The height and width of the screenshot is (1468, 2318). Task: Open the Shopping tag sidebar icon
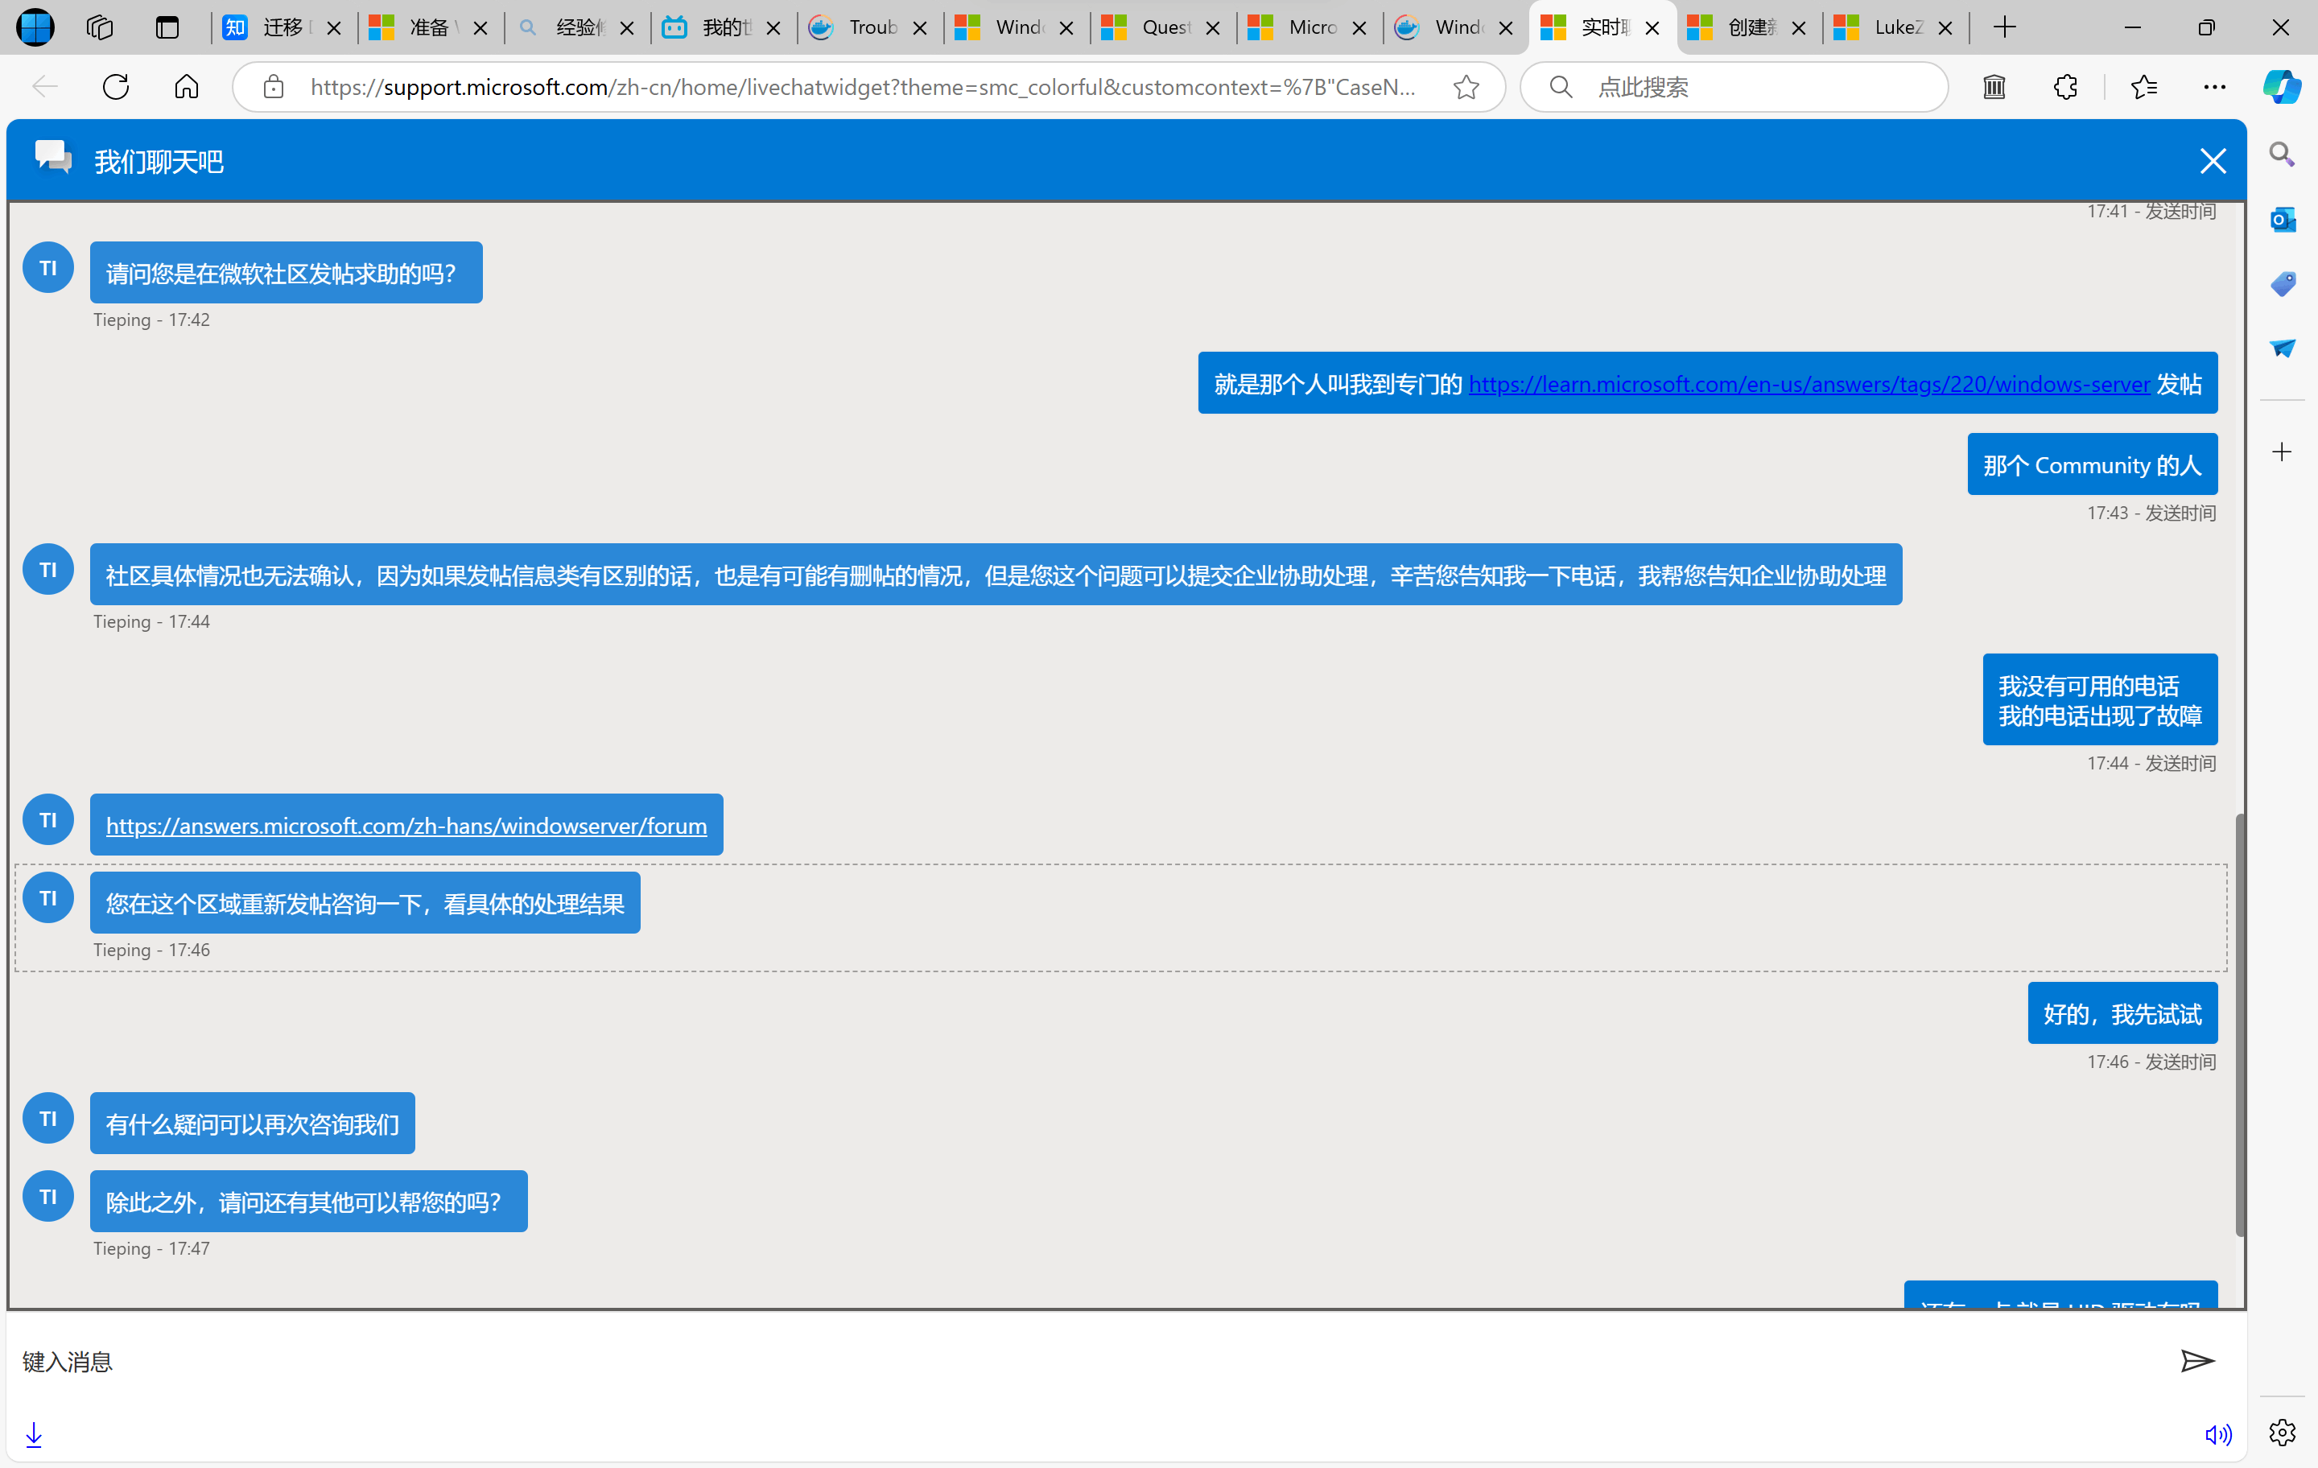(2282, 284)
